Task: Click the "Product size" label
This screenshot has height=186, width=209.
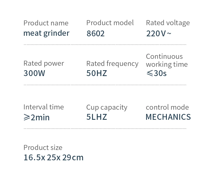Action: 43,148
